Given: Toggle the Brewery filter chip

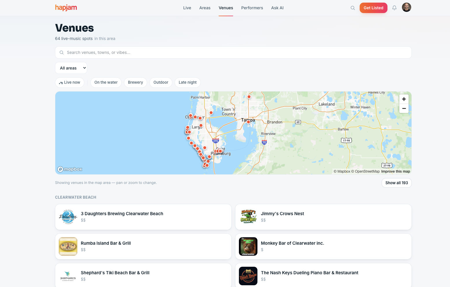Looking at the screenshot, I should (x=136, y=83).
